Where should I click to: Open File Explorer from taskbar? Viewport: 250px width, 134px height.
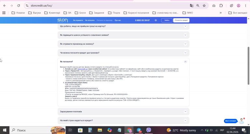100,130
